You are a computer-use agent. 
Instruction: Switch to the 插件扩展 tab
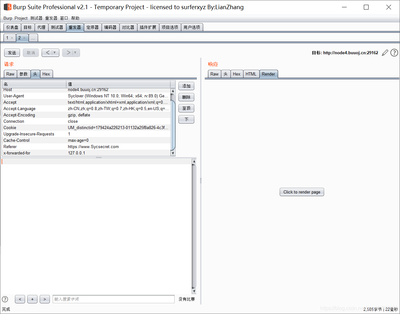(148, 27)
